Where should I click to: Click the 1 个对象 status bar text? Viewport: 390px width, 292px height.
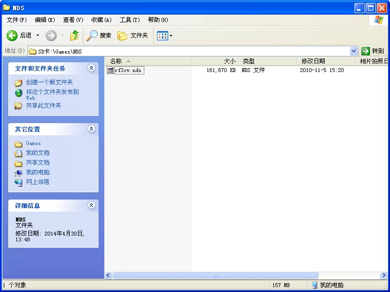coord(15,285)
